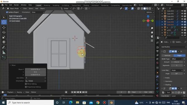Open the Output properties tab
This screenshot has height=105, width=187.
(x=157, y=51)
